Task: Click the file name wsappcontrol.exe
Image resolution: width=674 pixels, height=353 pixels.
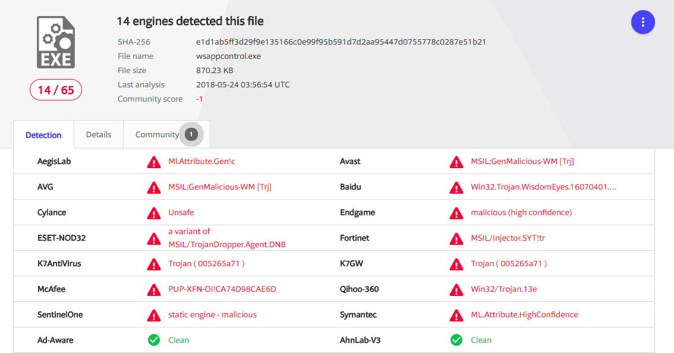Action: point(228,56)
